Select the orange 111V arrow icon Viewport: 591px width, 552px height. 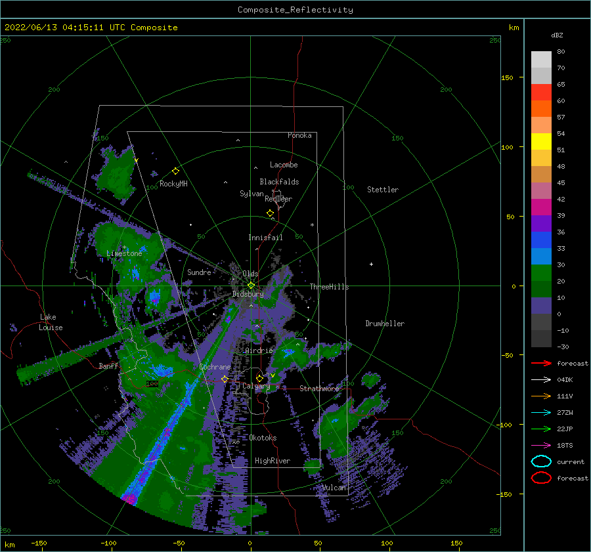pyautogui.click(x=541, y=396)
